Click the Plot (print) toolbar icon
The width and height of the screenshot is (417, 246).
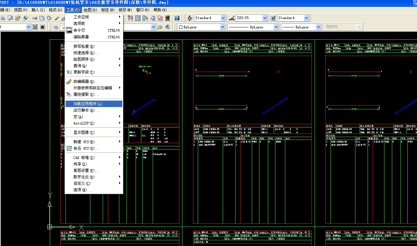tap(3, 18)
